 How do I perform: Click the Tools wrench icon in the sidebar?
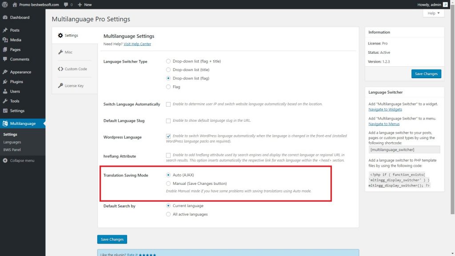tap(5, 101)
